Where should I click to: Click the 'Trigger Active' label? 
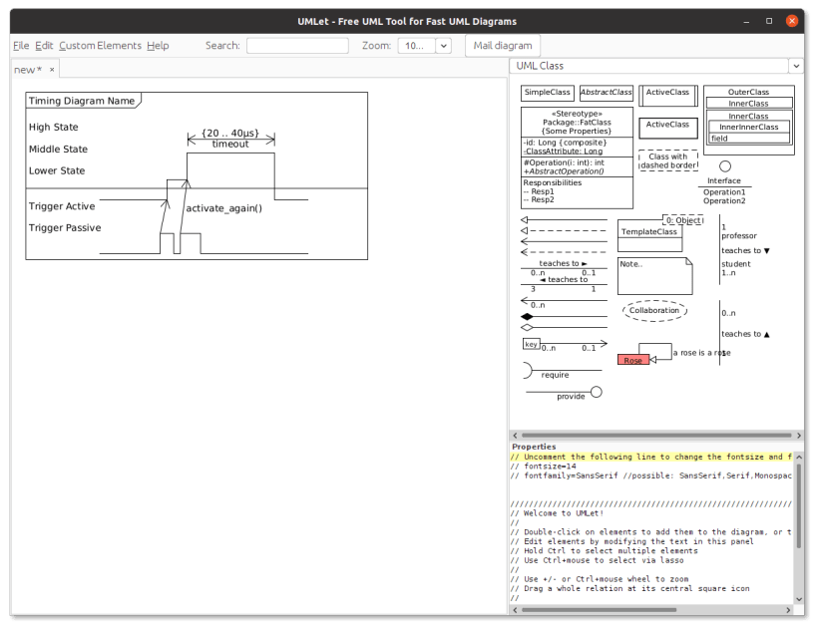click(x=62, y=206)
